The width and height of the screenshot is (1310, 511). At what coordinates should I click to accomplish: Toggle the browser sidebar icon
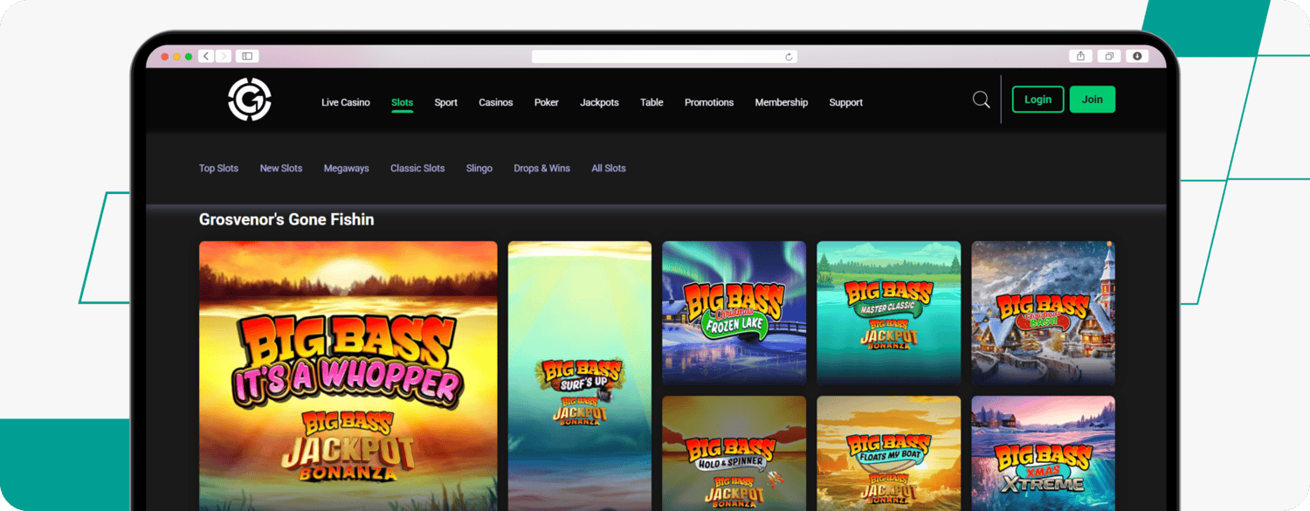[x=247, y=56]
